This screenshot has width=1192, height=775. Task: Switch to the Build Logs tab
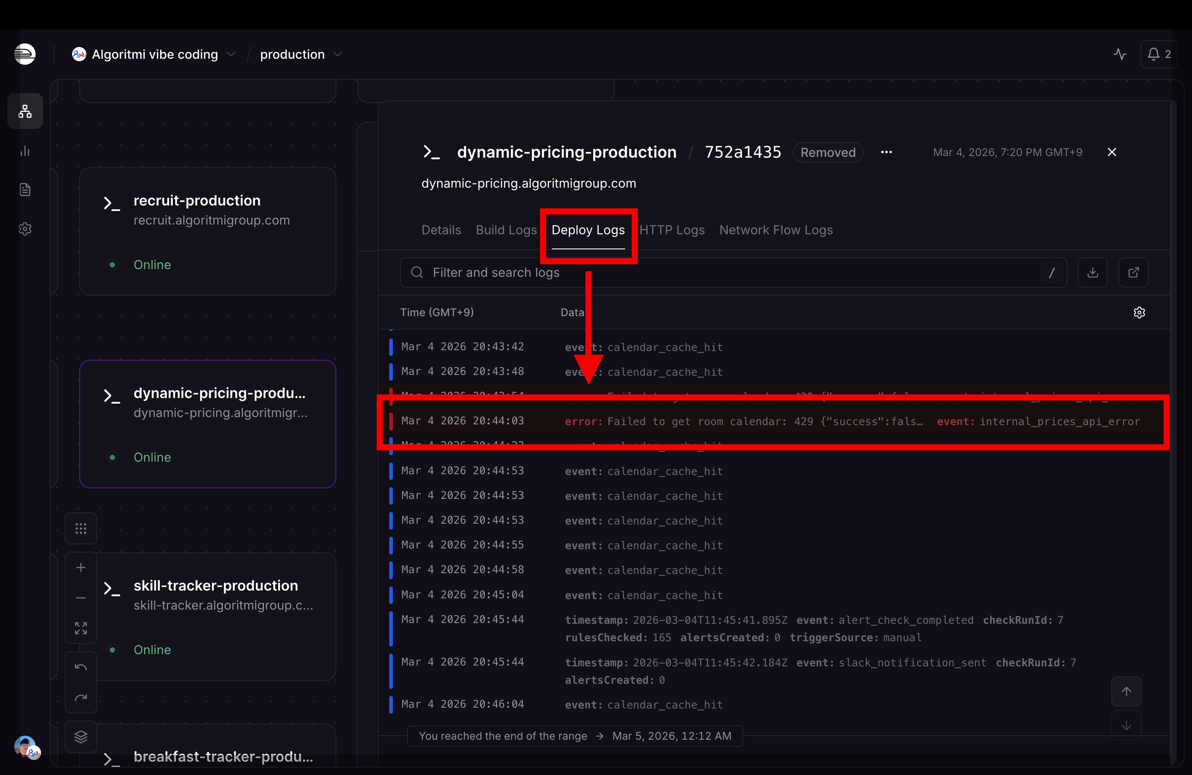[506, 230]
